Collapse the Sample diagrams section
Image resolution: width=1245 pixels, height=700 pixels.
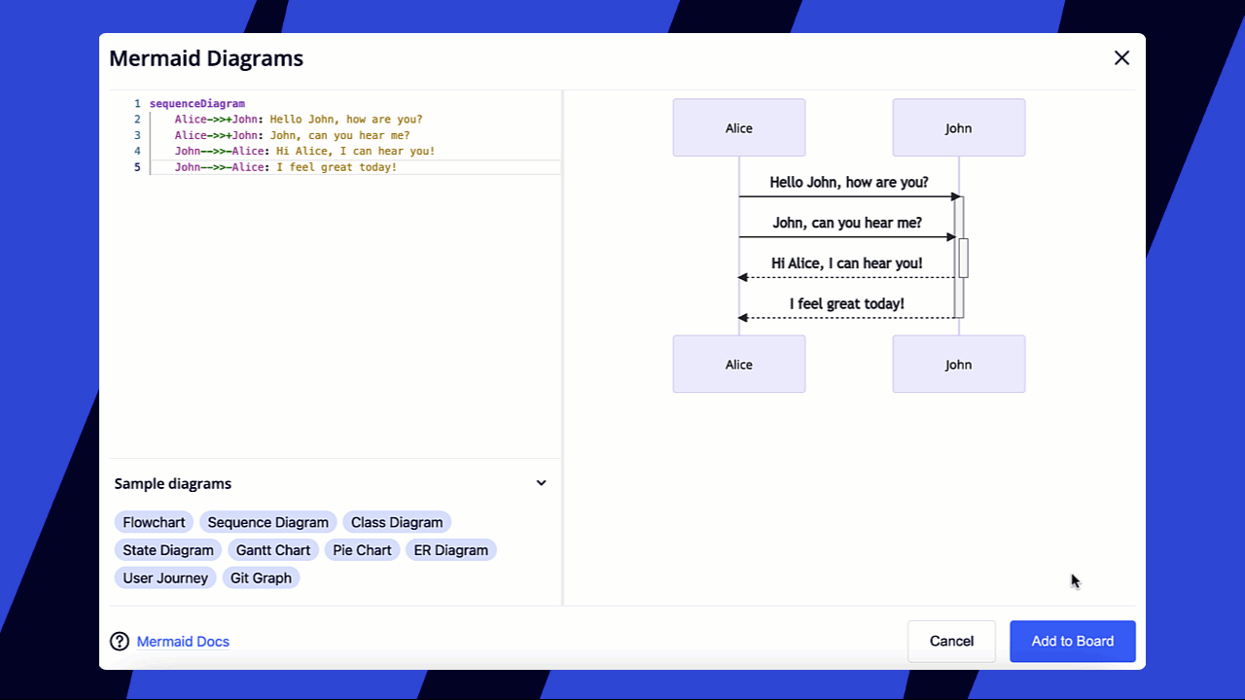(541, 482)
